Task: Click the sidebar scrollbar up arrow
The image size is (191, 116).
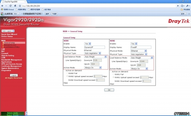Action: point(27,113)
